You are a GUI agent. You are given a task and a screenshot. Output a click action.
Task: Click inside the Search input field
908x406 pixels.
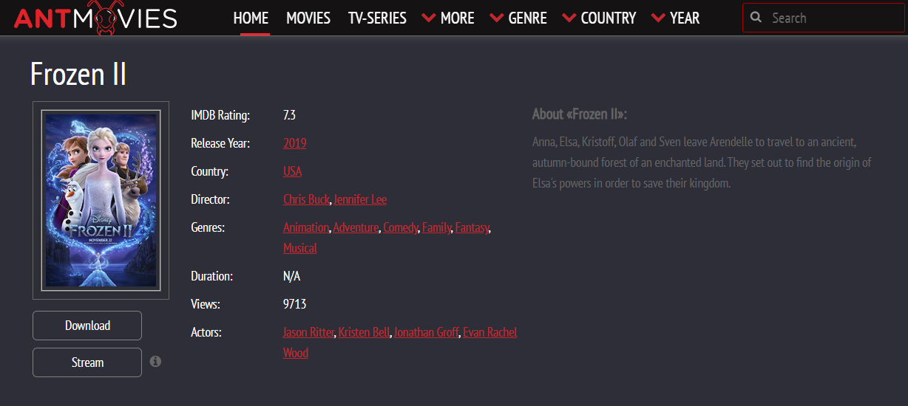pos(828,18)
